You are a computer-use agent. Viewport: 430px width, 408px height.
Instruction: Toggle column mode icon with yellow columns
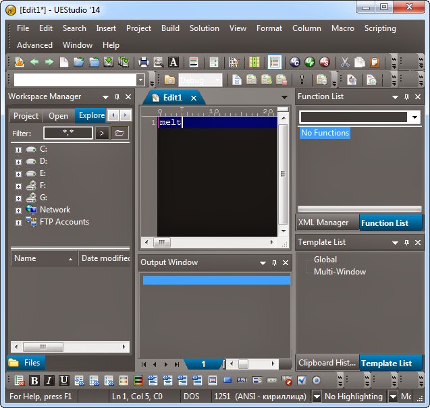coord(254,62)
